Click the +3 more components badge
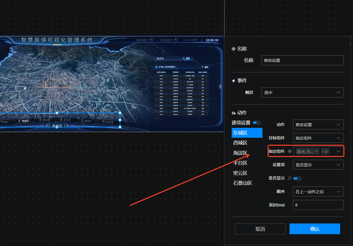 tap(325, 151)
